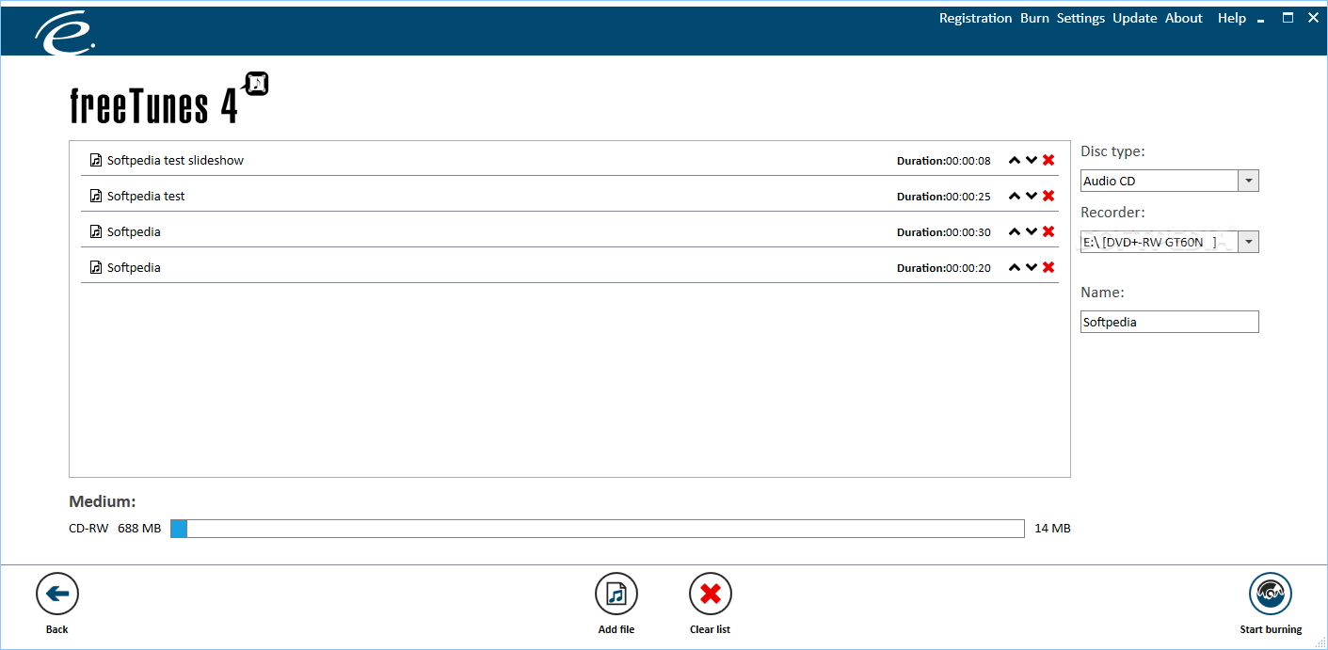Remove 'Softpedia test slideshow' track

[x=1048, y=160]
